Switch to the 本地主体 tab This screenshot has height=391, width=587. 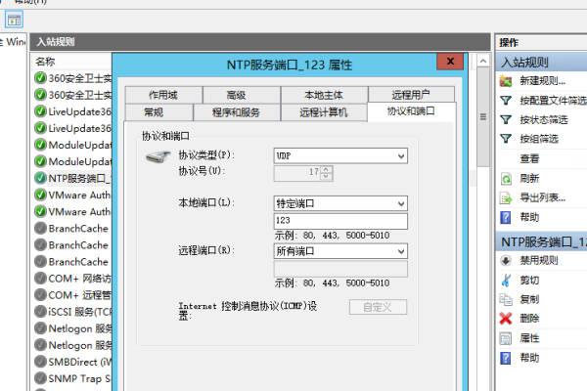[x=324, y=95]
